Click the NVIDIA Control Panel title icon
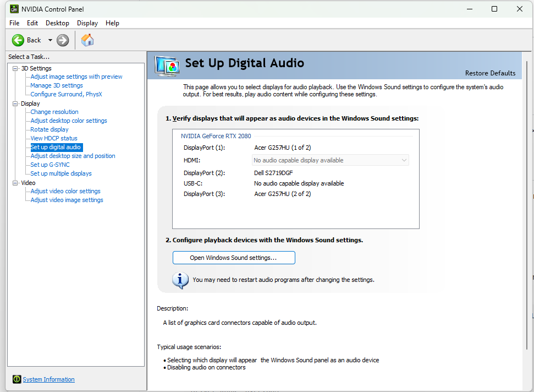The width and height of the screenshot is (534, 392). coord(14,9)
